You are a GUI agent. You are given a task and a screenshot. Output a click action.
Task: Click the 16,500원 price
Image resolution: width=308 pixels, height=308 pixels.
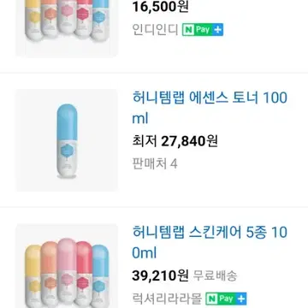click(x=160, y=7)
